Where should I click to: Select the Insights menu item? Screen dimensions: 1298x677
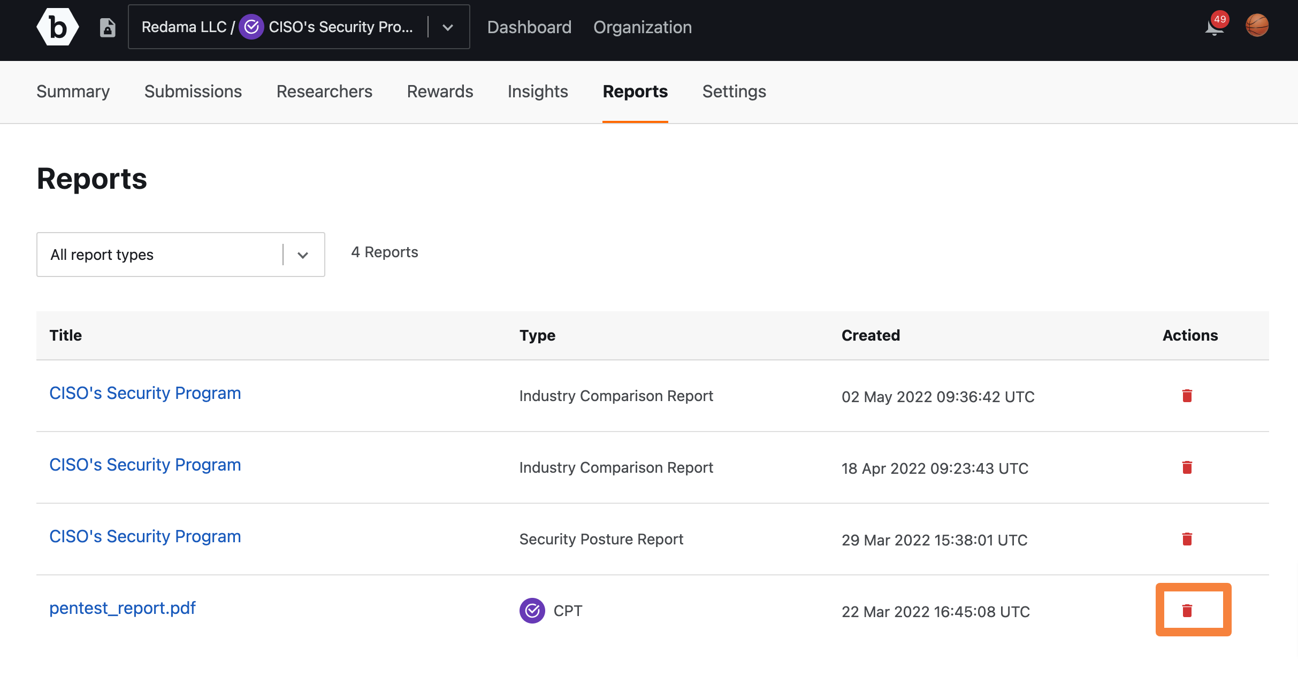click(537, 91)
